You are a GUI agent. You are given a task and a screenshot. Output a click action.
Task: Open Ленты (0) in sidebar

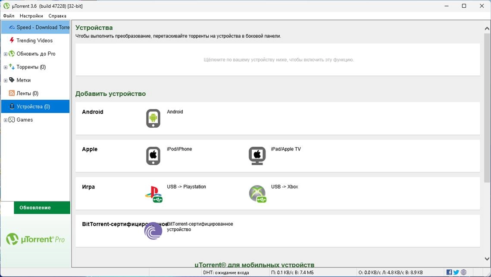(x=27, y=93)
